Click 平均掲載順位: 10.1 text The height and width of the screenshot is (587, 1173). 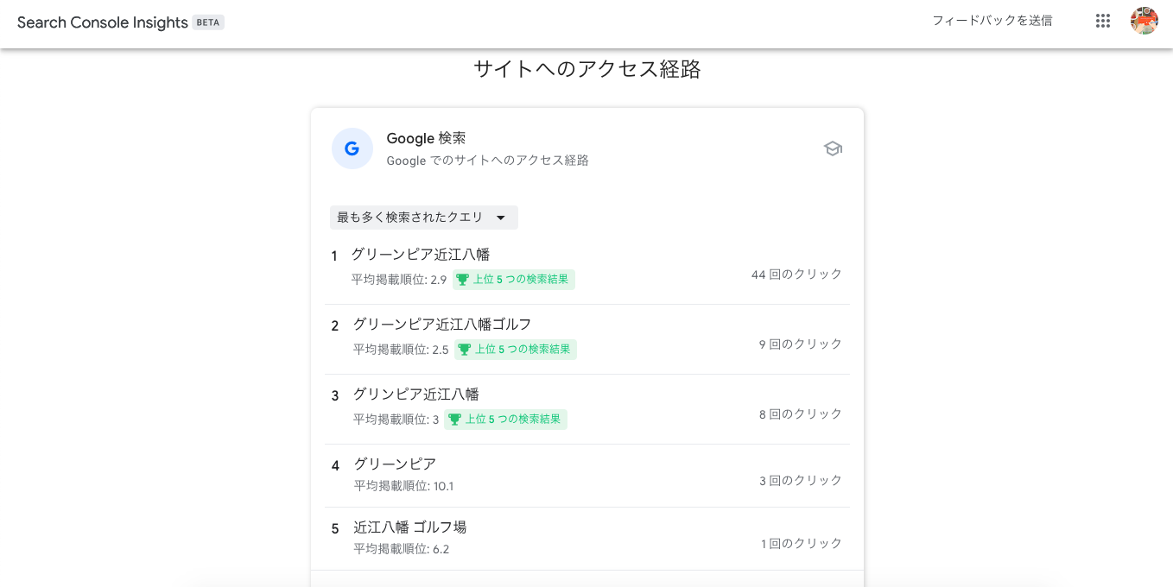[x=403, y=486]
